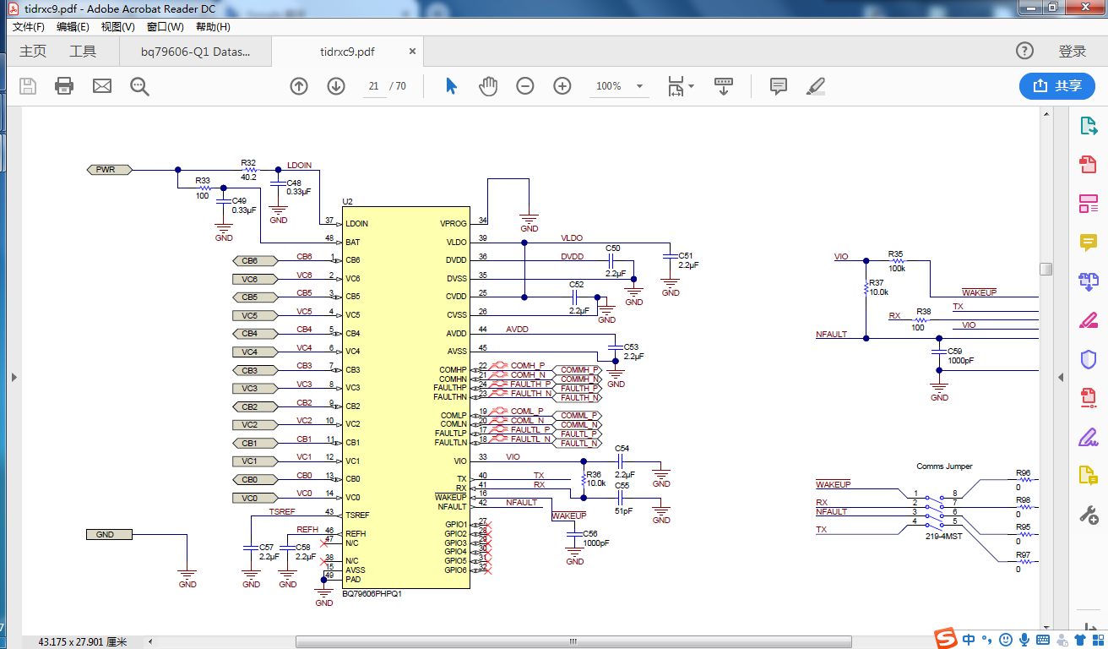Select the arrow selection tool
This screenshot has width=1108, height=649.
[451, 86]
